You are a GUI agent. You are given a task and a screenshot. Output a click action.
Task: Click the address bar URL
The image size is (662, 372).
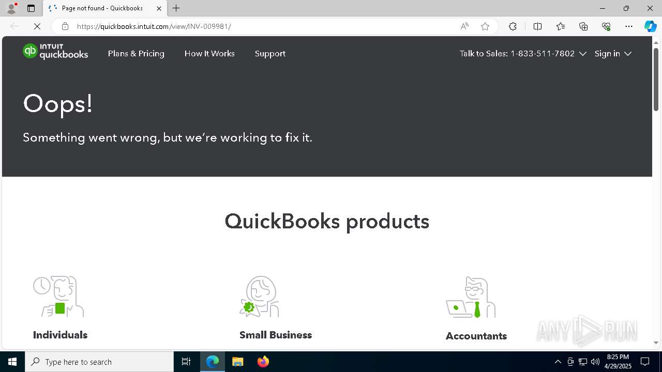pyautogui.click(x=154, y=26)
